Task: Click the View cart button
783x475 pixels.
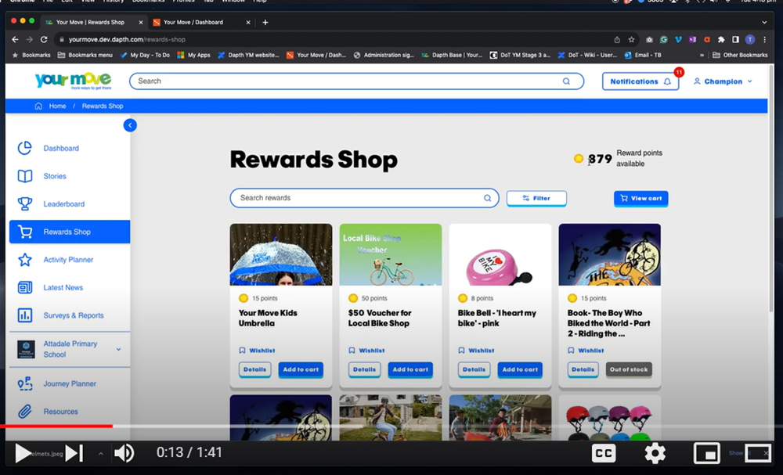Action: pyautogui.click(x=640, y=198)
